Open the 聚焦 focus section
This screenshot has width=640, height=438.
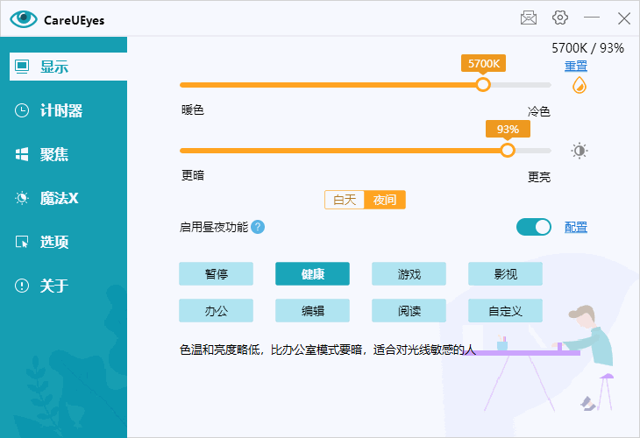pyautogui.click(x=54, y=154)
